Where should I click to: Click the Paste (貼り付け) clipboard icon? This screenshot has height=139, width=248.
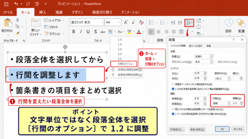[8, 23]
